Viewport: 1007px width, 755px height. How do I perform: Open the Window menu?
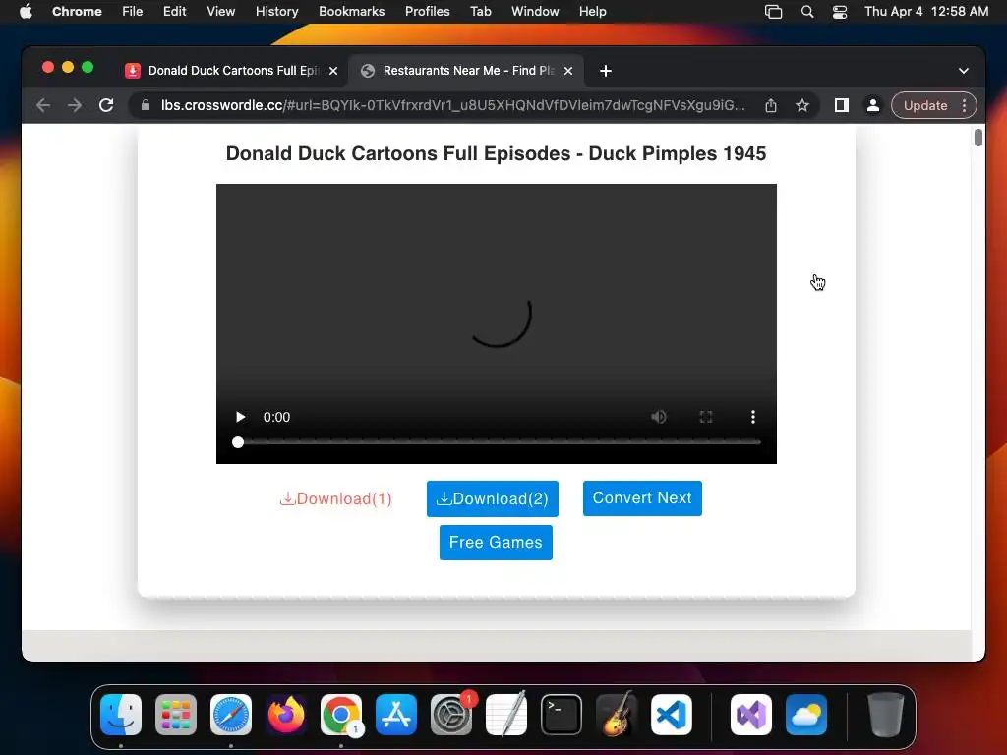pos(535,11)
